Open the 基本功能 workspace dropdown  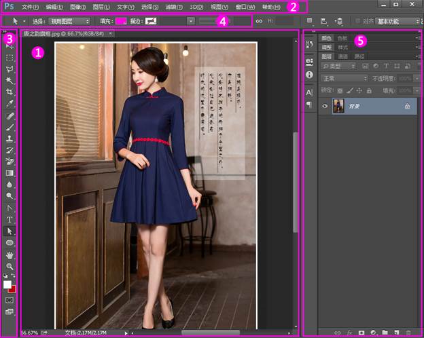pos(397,21)
